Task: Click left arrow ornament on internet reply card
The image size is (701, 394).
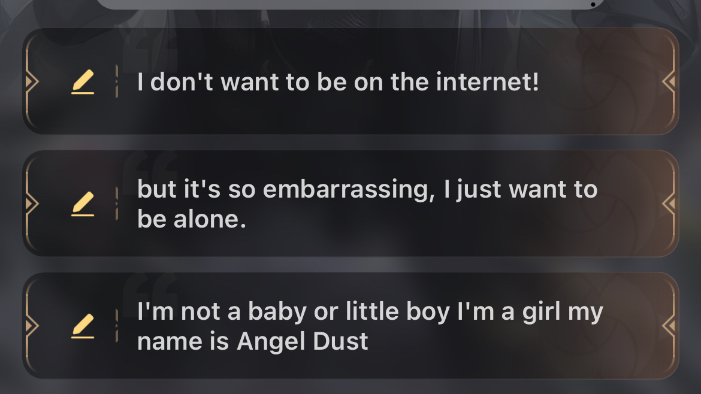Action: click(32, 81)
